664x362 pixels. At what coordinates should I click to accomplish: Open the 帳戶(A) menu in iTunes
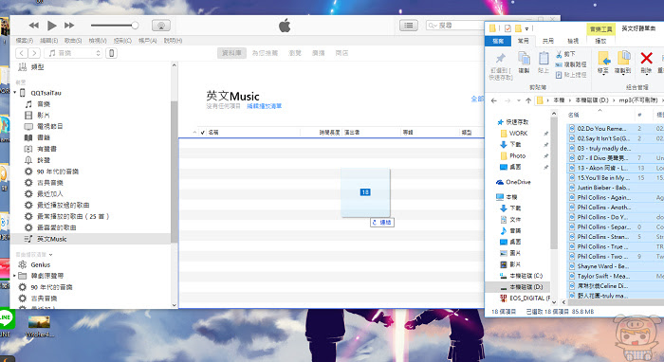[x=147, y=41]
